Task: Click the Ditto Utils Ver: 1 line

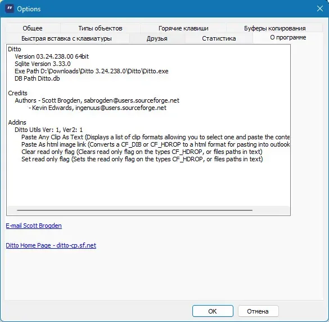Action: coord(49,130)
